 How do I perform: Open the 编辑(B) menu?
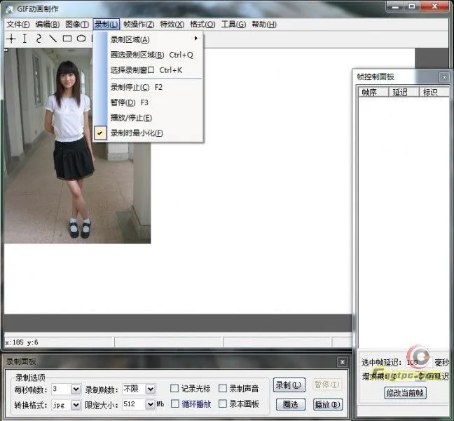pyautogui.click(x=48, y=25)
